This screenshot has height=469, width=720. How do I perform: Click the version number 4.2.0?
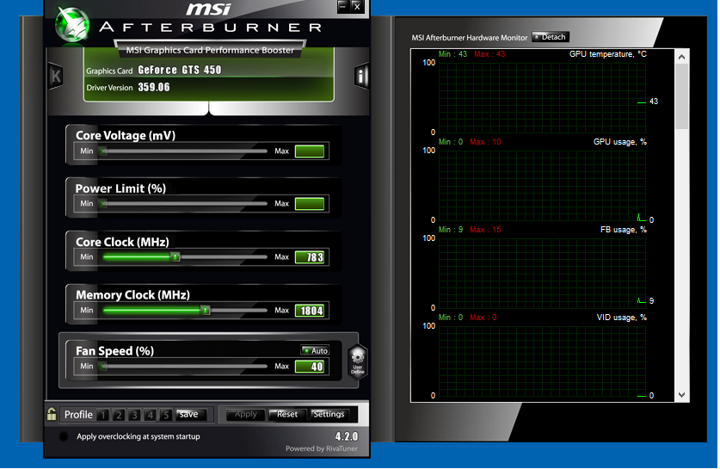point(346,436)
